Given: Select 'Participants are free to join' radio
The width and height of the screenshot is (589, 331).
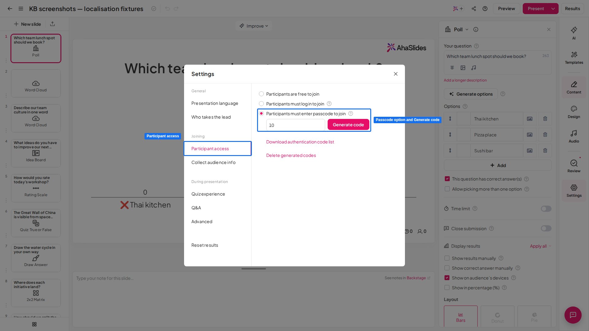Looking at the screenshot, I should click(x=261, y=94).
